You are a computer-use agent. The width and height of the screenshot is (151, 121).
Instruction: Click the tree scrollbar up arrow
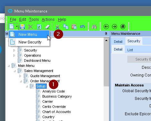[x=106, y=40]
